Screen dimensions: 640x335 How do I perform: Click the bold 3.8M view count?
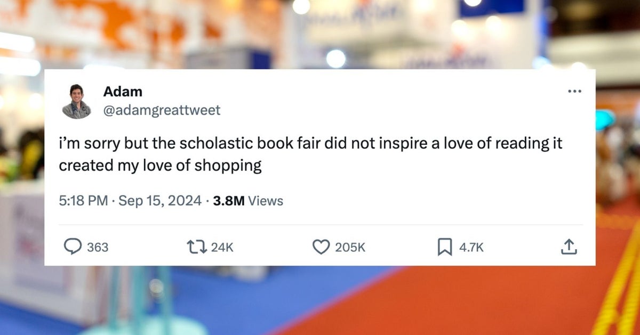[228, 201]
